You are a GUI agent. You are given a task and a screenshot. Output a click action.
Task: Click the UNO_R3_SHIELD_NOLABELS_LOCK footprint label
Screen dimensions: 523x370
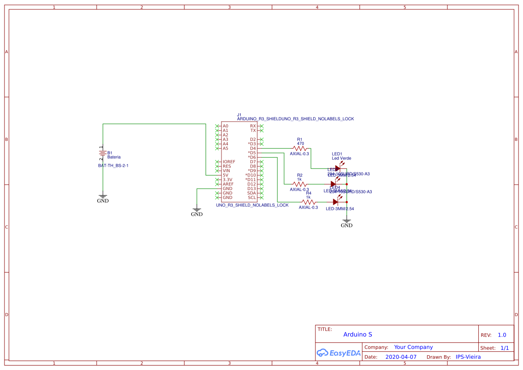click(252, 205)
